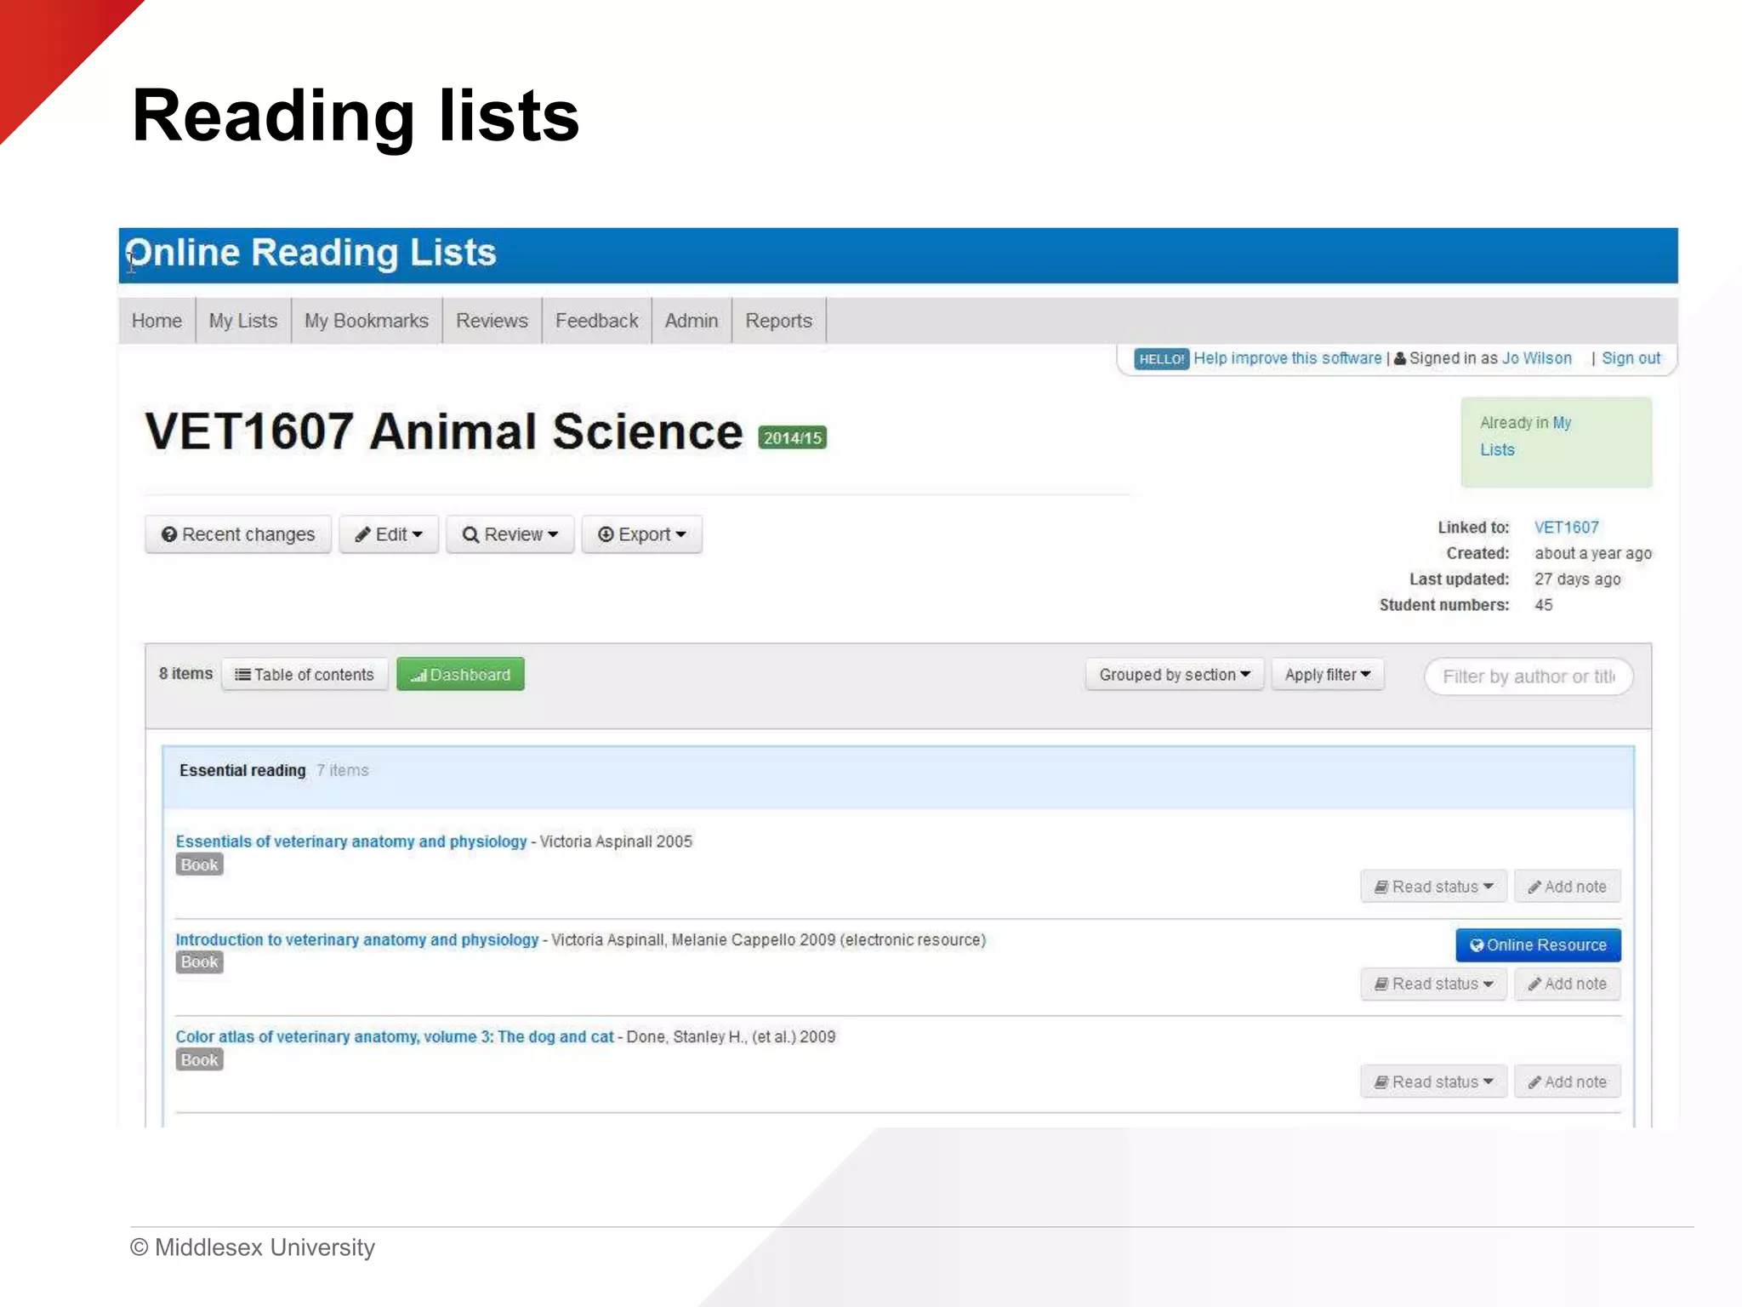Open Introduction to veterinary anatomy and physiology
The image size is (1742, 1307).
(x=357, y=940)
